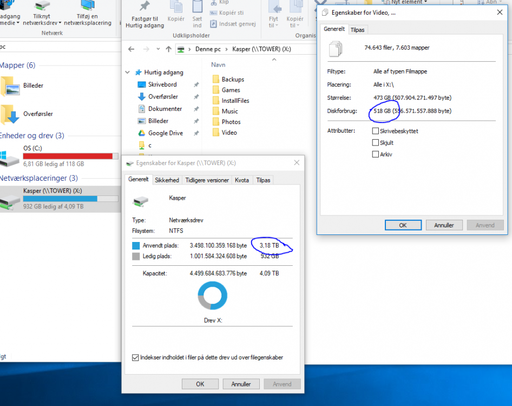Viewport: 512px width, 406px height.
Task: Click the Kopiér ribbon icon
Action: click(176, 7)
